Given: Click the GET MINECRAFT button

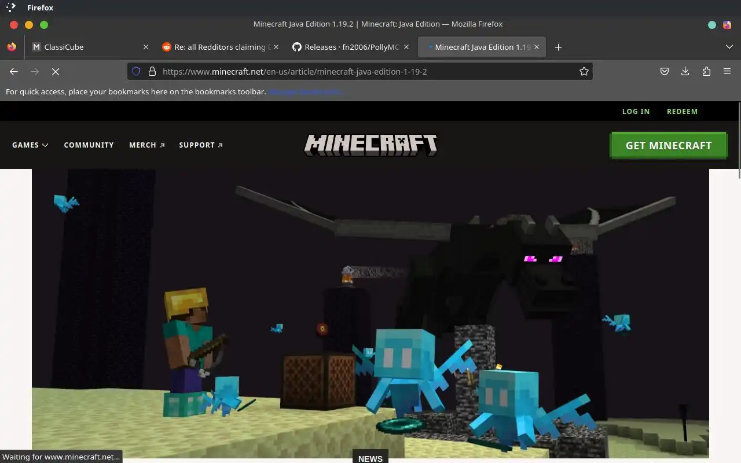Looking at the screenshot, I should point(669,145).
